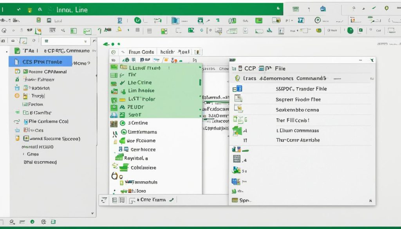Click the "Cerr hiecee" list entry
This screenshot has height=229, width=401.
[143, 150]
